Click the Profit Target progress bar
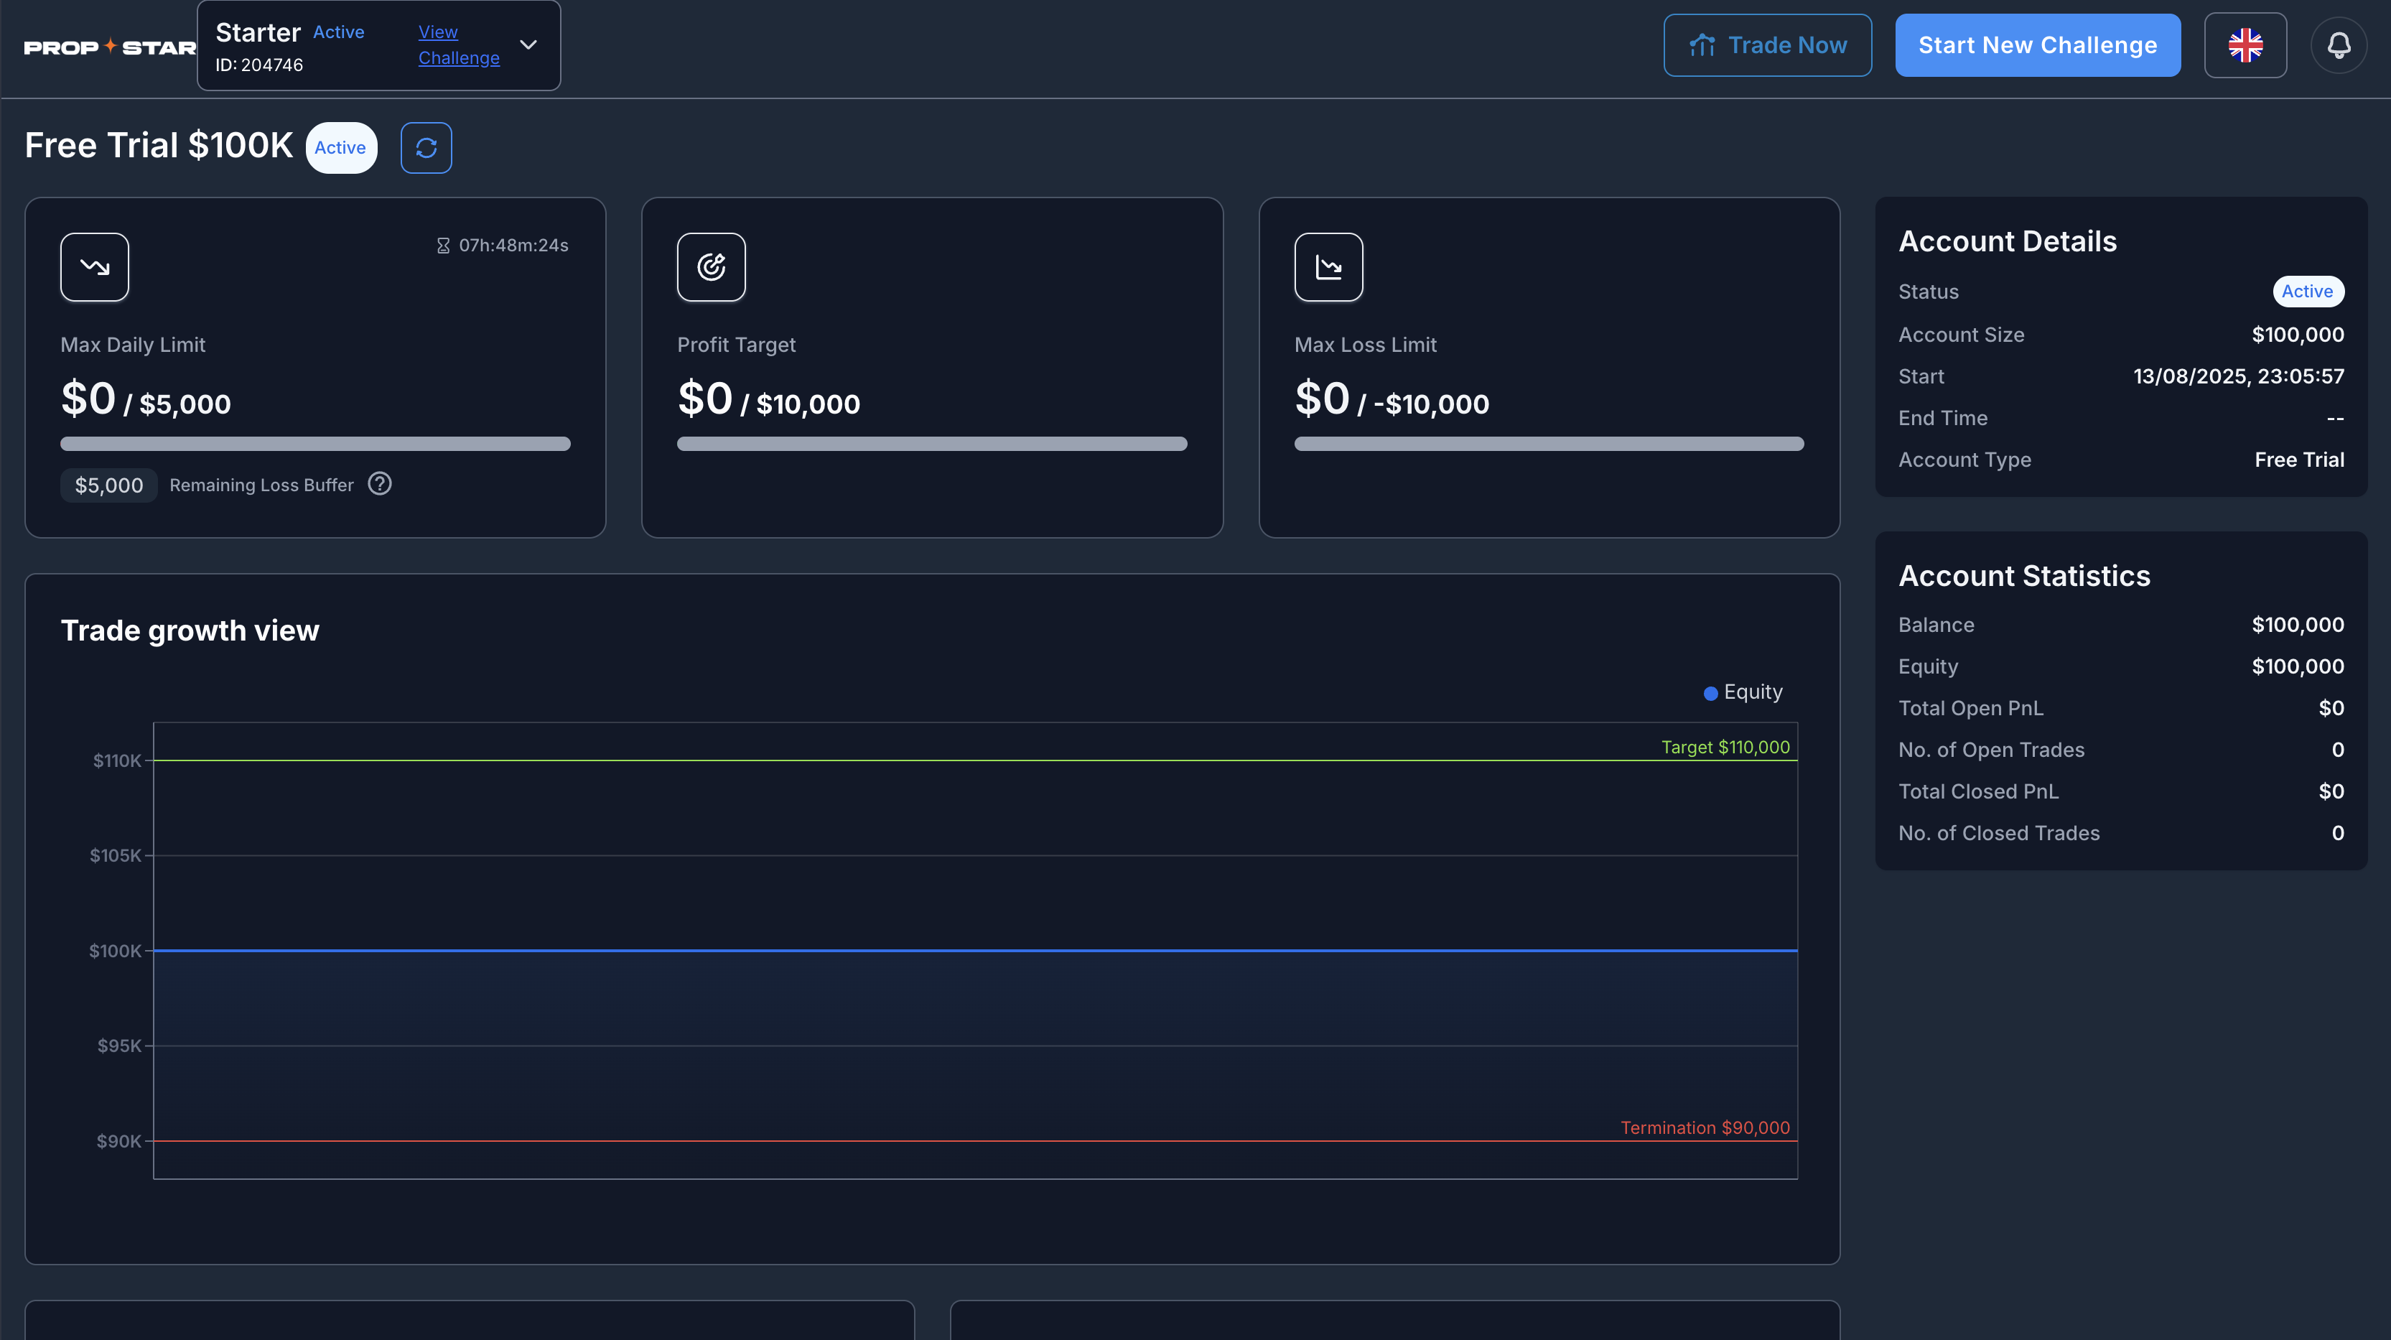 [932, 444]
